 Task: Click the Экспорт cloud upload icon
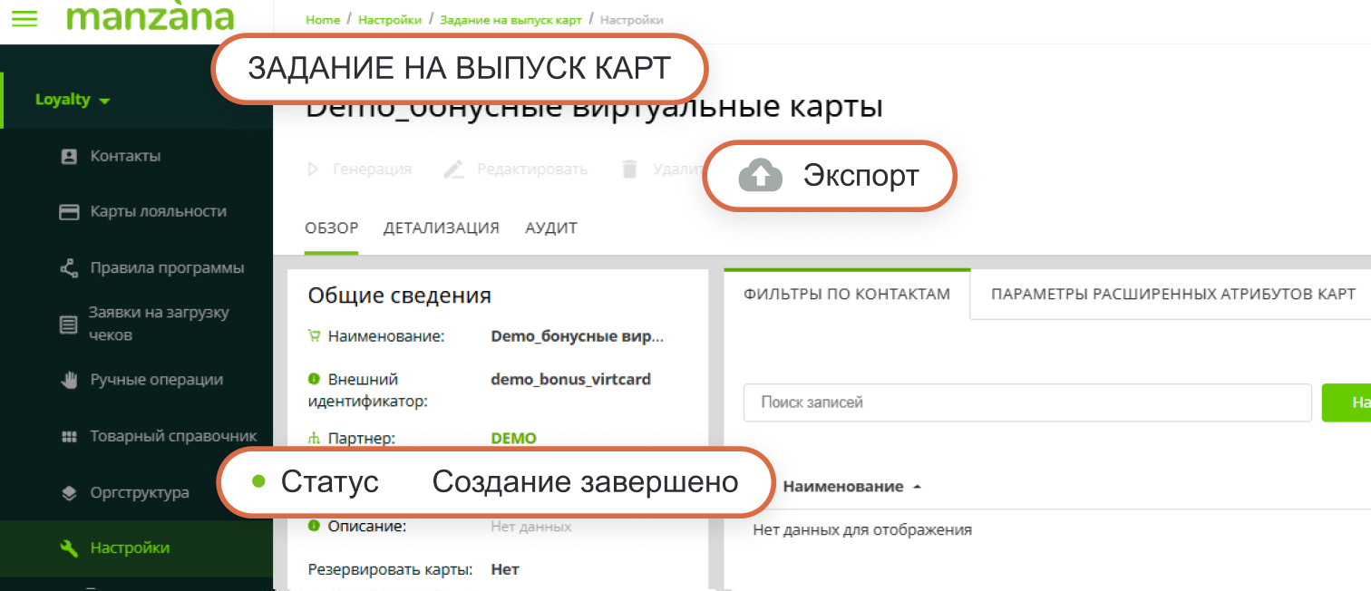[760, 176]
